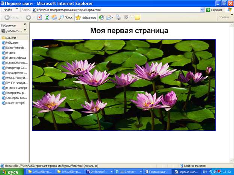Click red K Kaspersky tray icon
The width and height of the screenshot is (234, 175).
(x=219, y=172)
